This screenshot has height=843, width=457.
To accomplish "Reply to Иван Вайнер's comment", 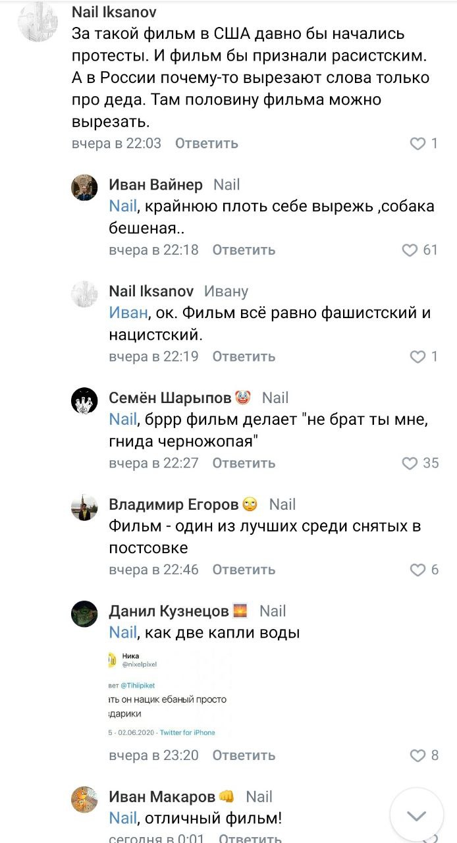I will (x=244, y=250).
